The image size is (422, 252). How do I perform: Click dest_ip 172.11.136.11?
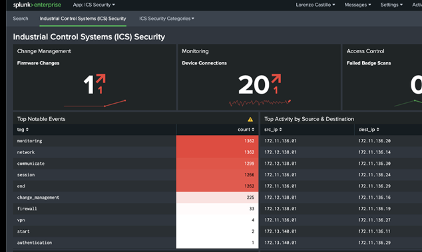click(374, 231)
